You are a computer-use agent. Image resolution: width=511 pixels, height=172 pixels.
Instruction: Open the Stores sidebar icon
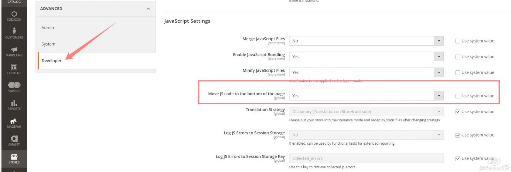(14, 157)
